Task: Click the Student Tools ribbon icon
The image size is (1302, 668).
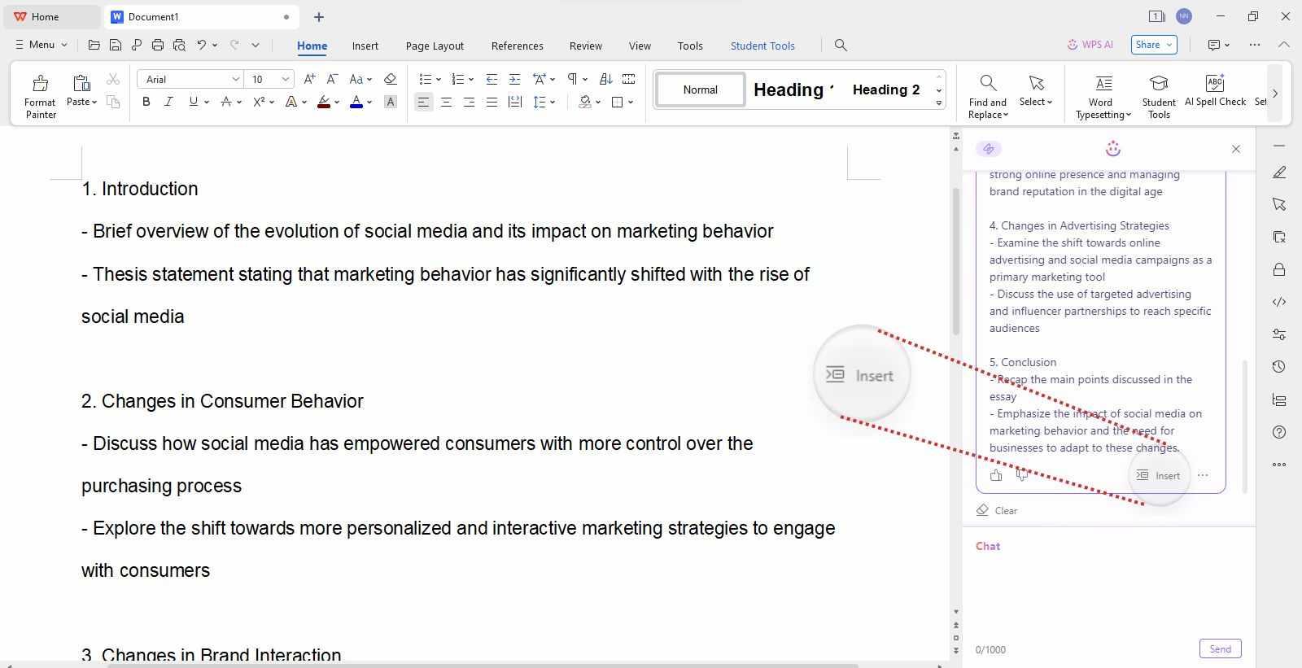Action: (1158, 83)
